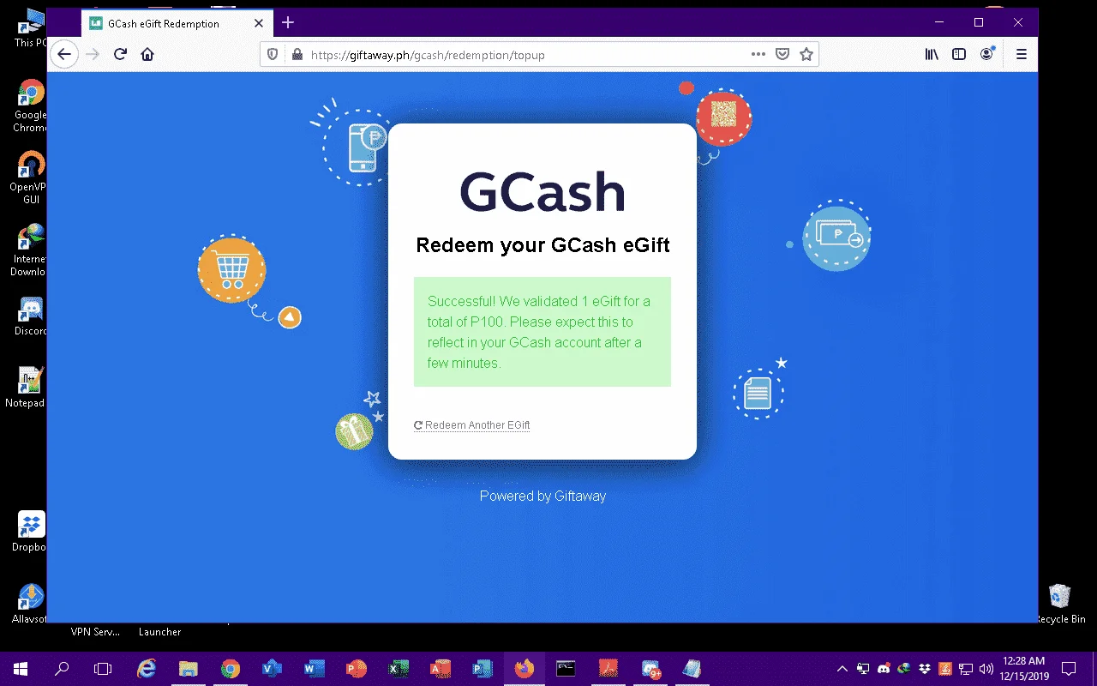The image size is (1097, 686).
Task: Open PowerPoint from the taskbar
Action: tap(357, 669)
